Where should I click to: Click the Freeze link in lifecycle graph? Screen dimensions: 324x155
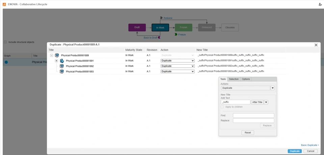point(182,35)
